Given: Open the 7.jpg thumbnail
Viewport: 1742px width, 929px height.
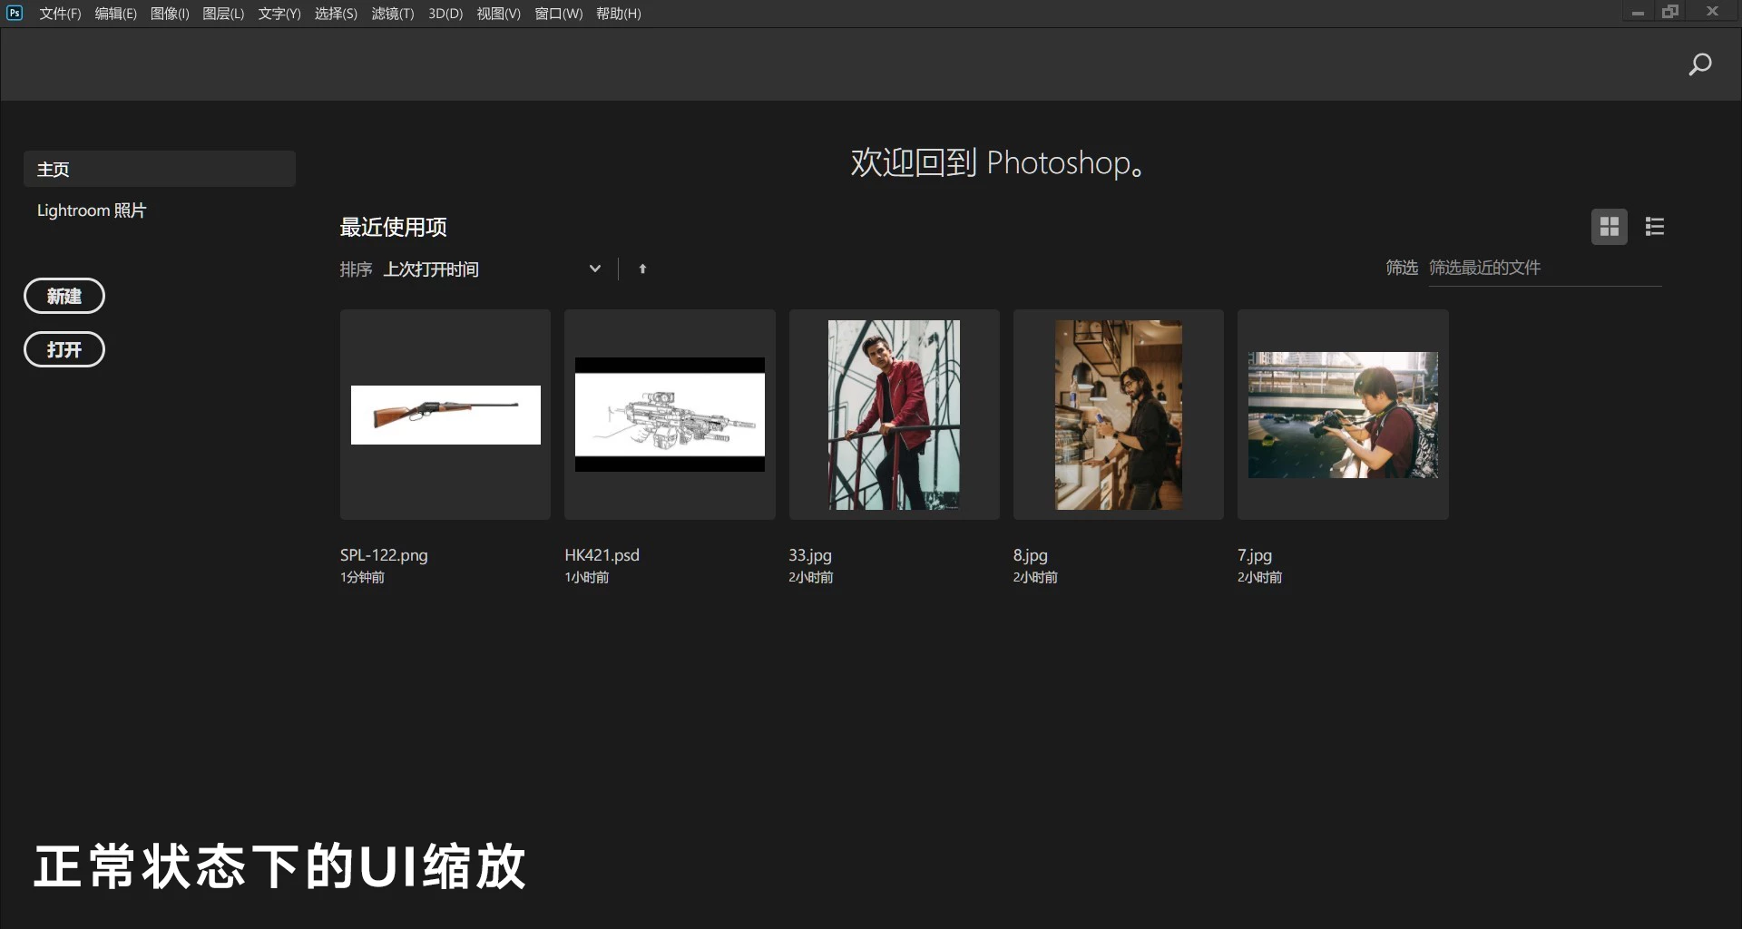Looking at the screenshot, I should [1343, 415].
